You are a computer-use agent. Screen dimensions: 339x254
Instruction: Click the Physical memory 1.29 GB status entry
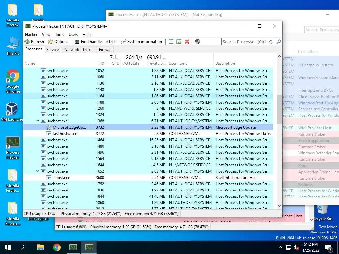coord(91,214)
